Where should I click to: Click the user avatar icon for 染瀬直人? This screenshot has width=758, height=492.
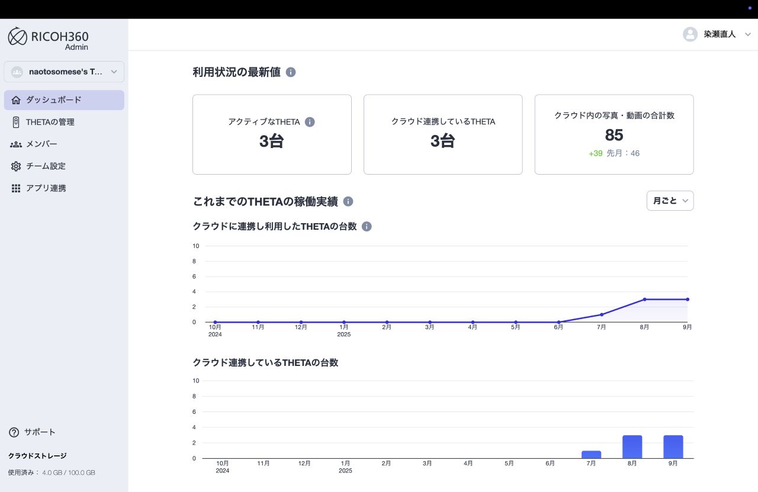pyautogui.click(x=690, y=34)
